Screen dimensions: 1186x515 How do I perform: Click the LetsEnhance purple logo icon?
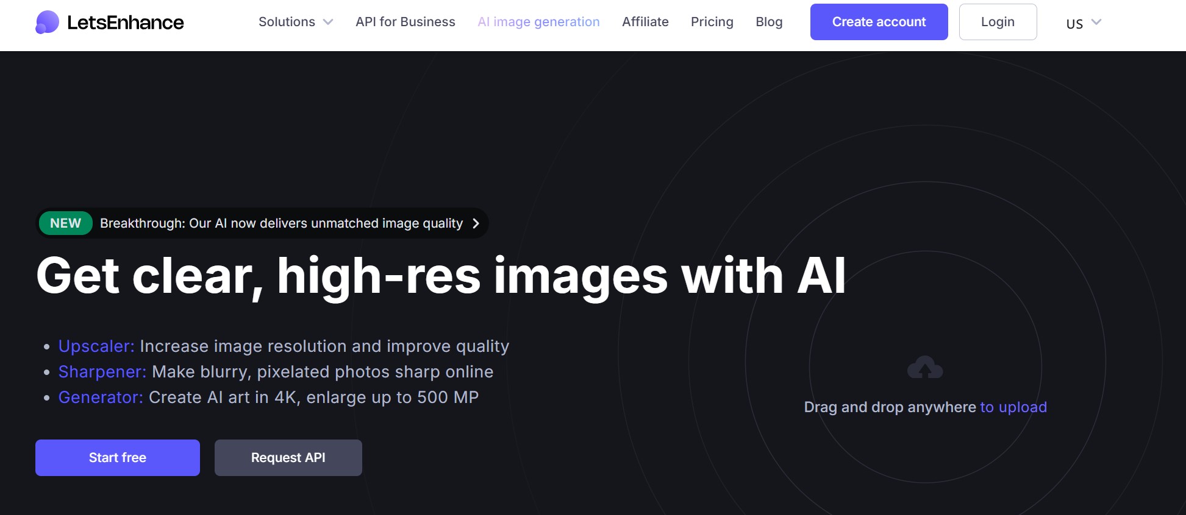point(48,23)
